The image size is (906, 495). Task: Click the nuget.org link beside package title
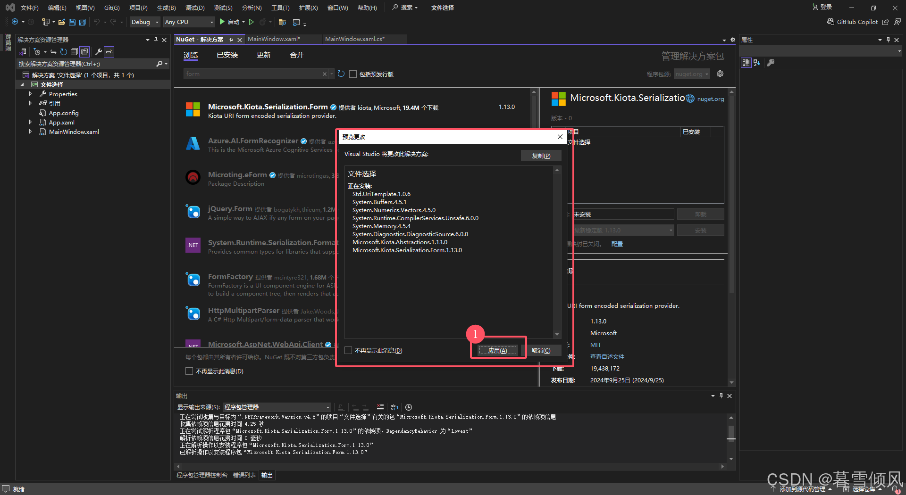(711, 99)
